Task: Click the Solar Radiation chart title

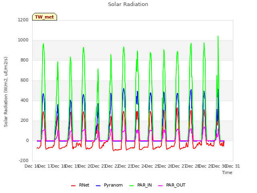Action: [128, 4]
